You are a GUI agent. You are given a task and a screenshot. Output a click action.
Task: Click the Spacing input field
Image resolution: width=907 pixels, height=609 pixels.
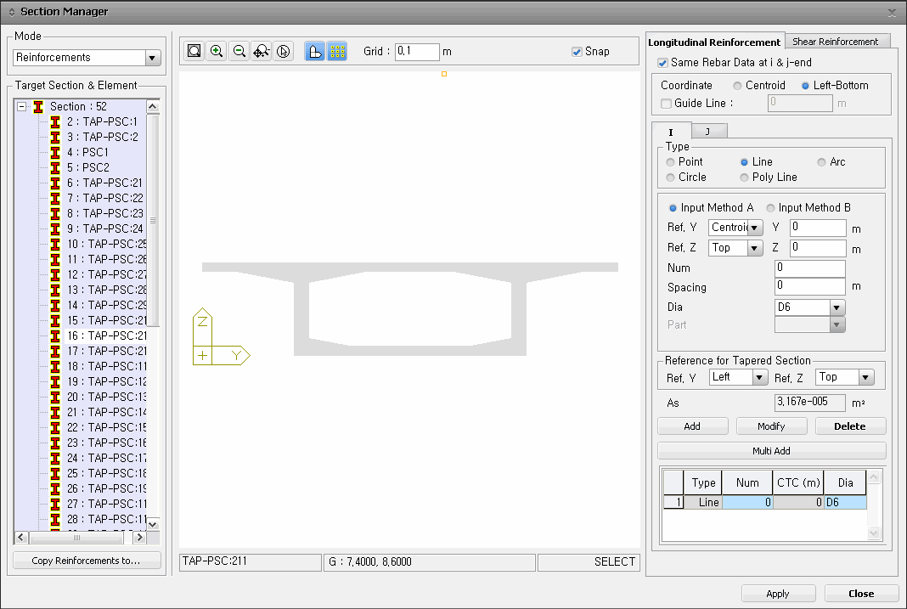(810, 285)
